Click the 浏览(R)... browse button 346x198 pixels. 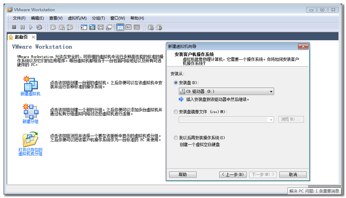tap(291, 119)
